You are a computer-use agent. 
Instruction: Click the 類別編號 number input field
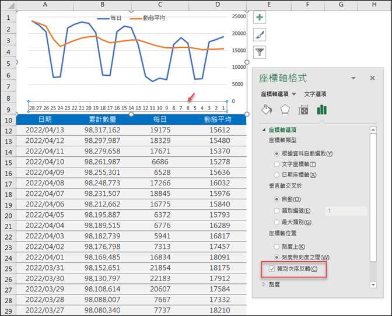(346, 211)
